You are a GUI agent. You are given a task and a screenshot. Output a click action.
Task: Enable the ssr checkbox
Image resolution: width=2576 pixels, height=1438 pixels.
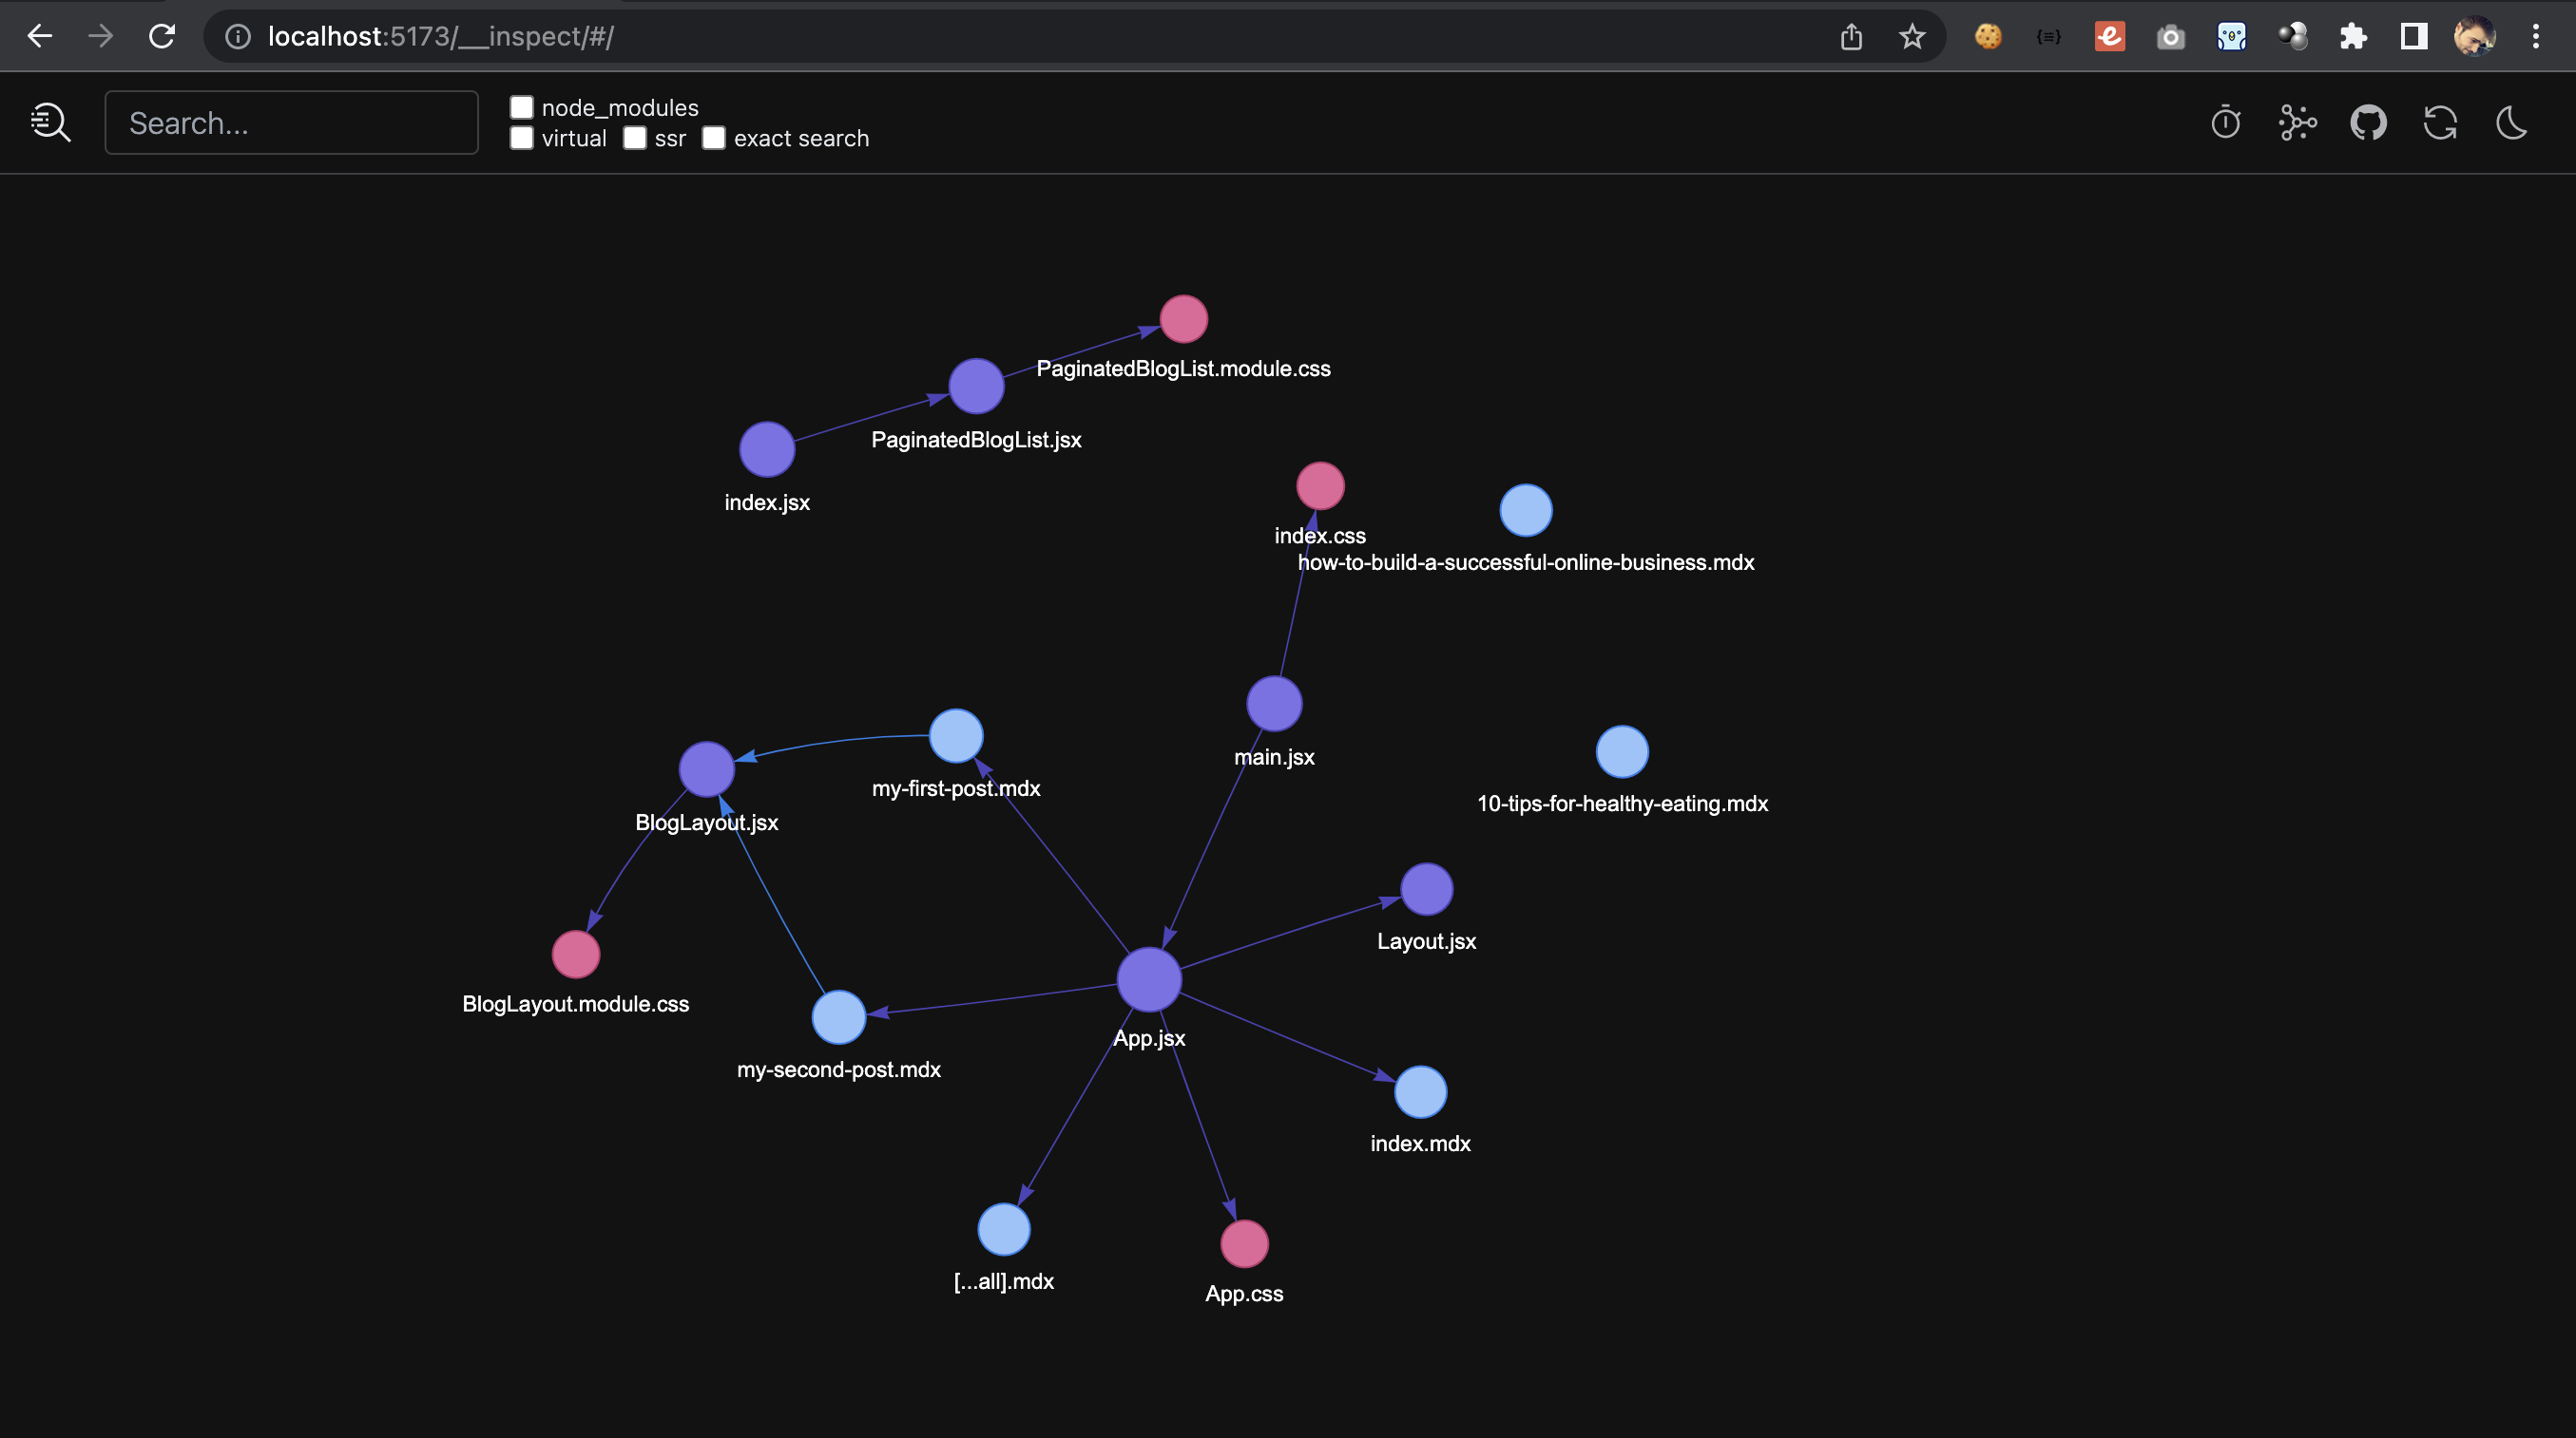[635, 139]
